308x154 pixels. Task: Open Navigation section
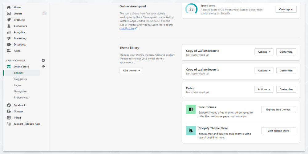coord(21,91)
